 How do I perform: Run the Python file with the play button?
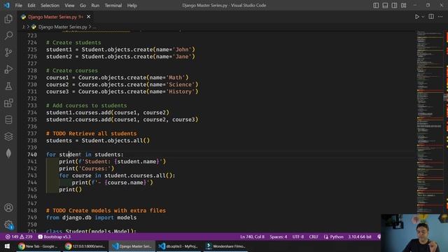click(417, 17)
